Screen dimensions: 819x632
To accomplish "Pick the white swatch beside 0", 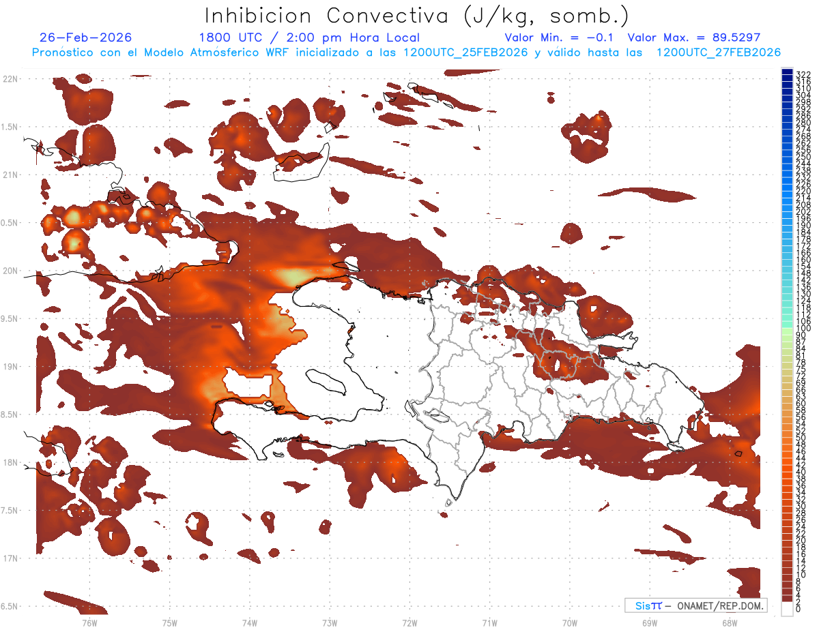I will click(x=788, y=610).
